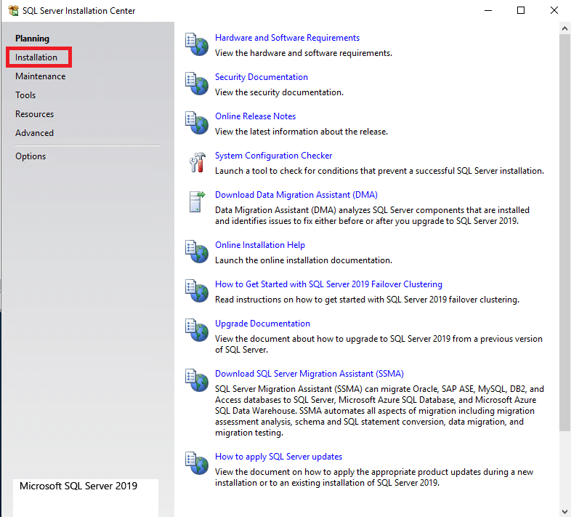Click the Hardware and Software Requirements globe icon
The image size is (571, 517).
click(x=197, y=44)
